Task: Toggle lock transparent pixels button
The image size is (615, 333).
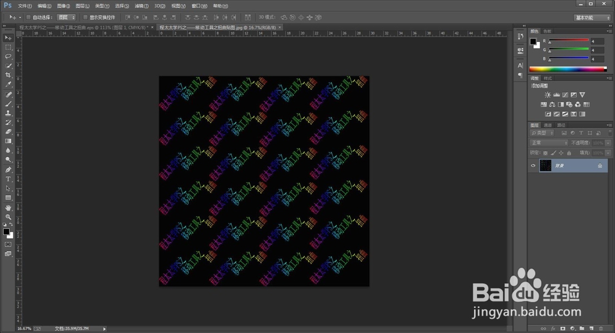Action: pos(545,153)
